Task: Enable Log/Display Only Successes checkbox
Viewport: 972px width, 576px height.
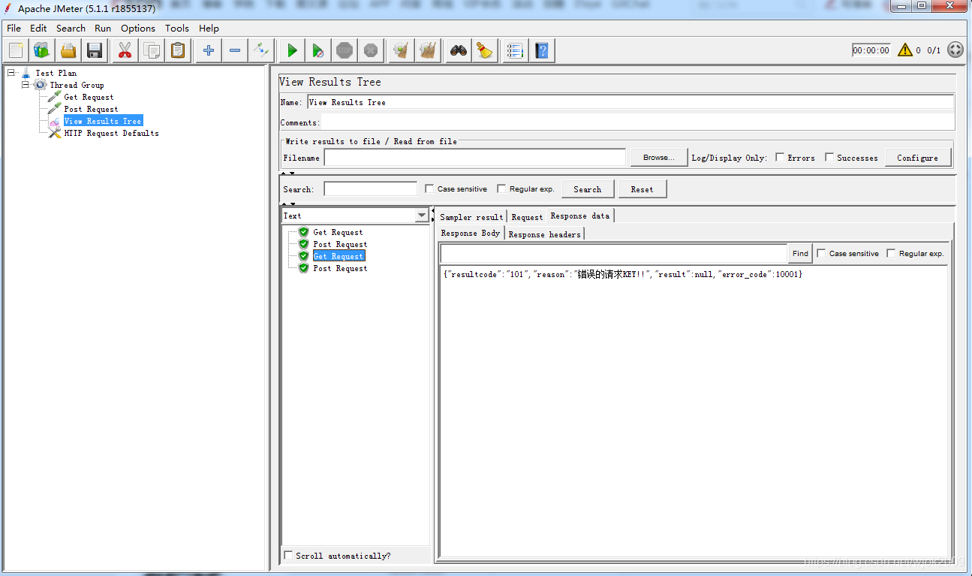Action: tap(829, 158)
